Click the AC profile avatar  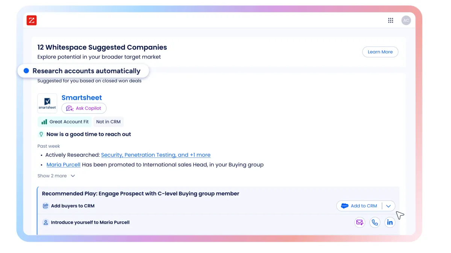point(406,20)
